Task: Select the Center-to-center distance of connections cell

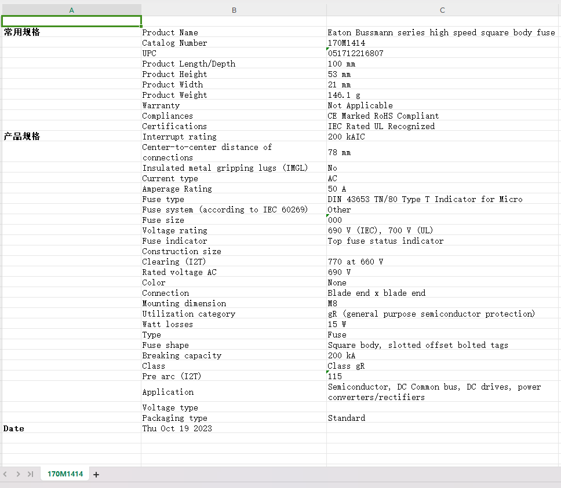Action: pos(234,152)
